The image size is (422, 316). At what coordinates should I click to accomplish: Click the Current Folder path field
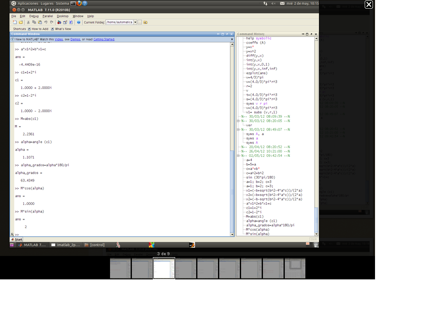pos(120,22)
